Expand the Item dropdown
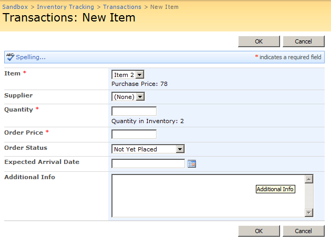The width and height of the screenshot is (331, 242). [128, 75]
